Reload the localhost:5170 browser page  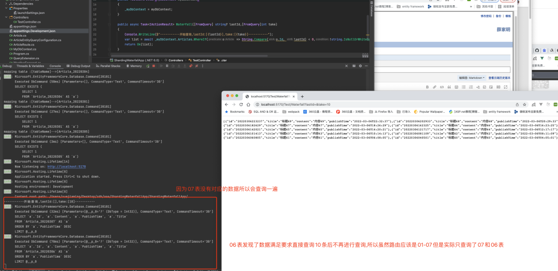tap(241, 105)
